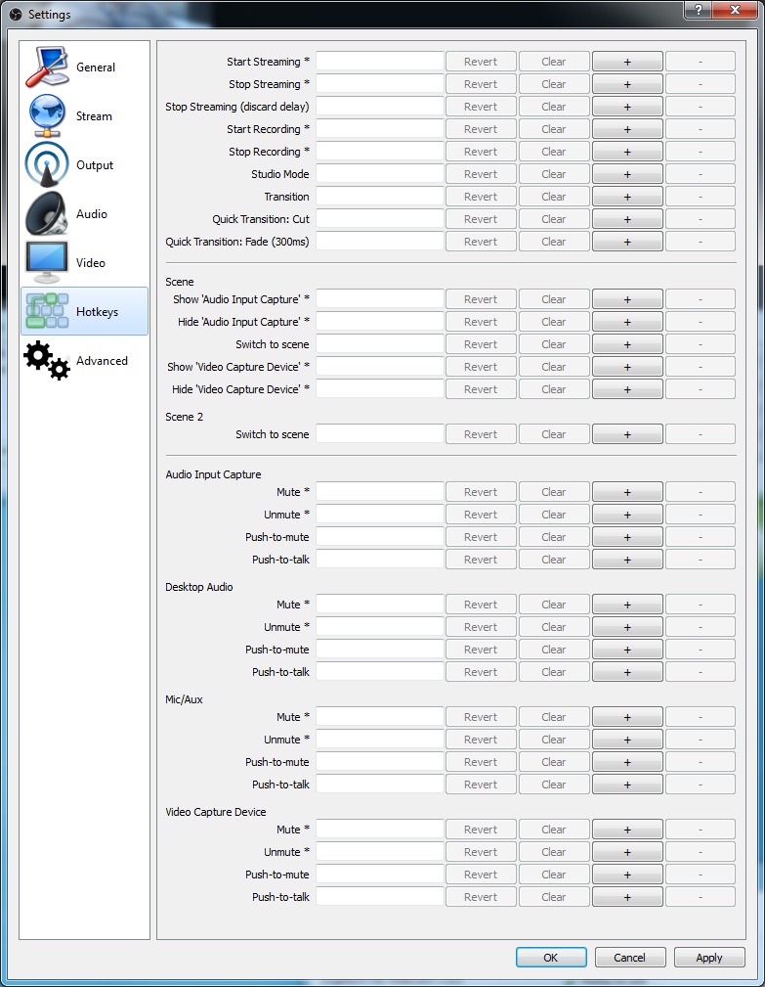Confirm settings with OK
The image size is (765, 987).
coord(551,958)
